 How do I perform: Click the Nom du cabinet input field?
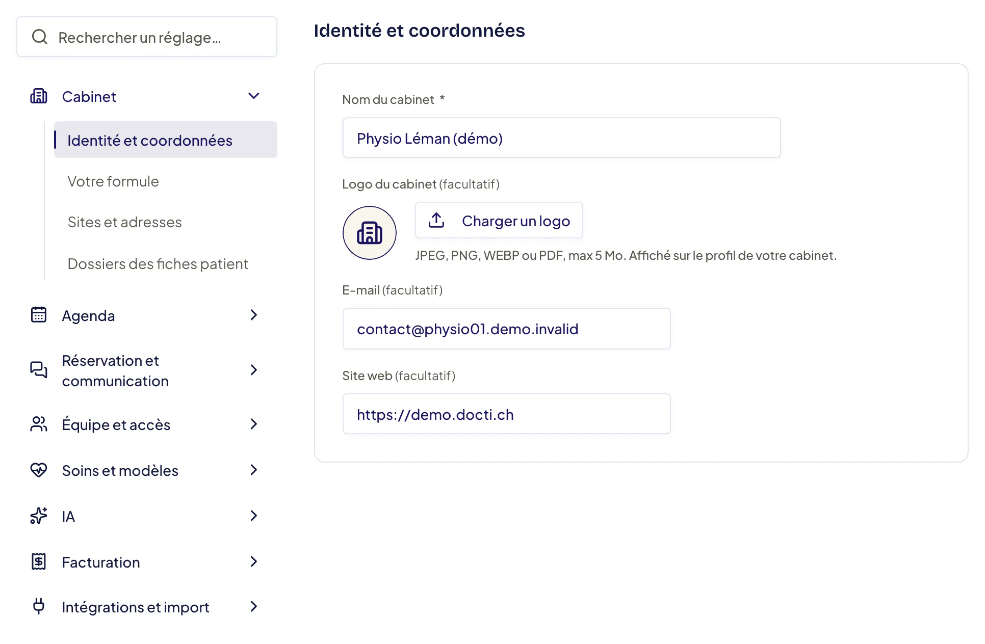click(561, 138)
